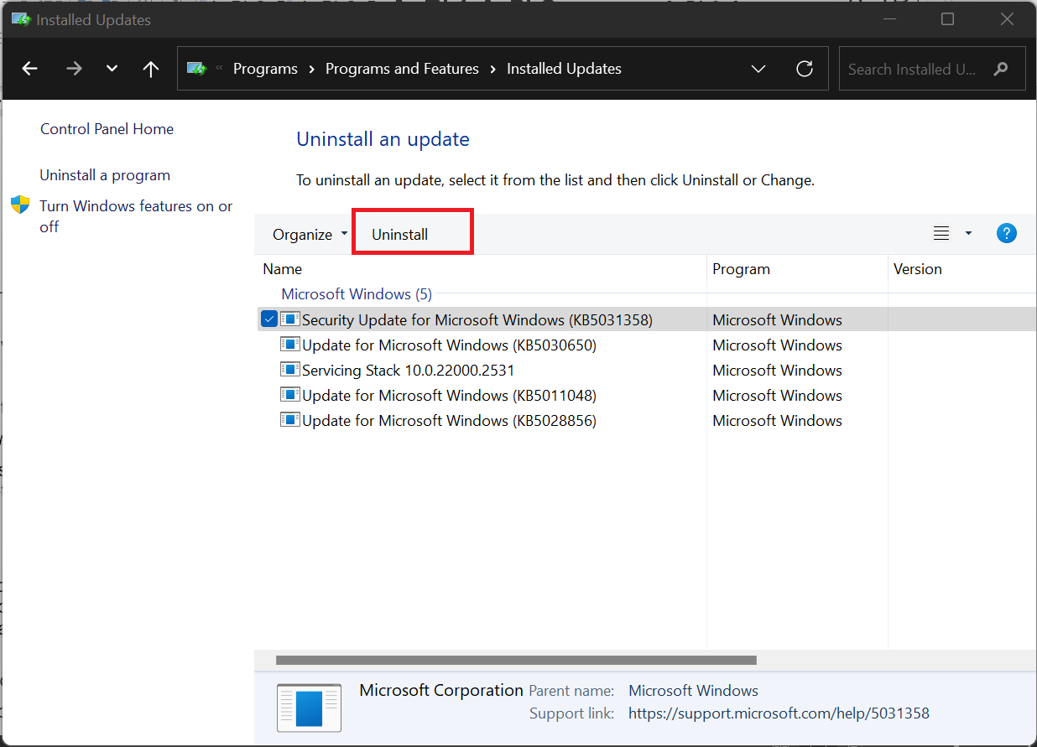
Task: Open Uninstall a program link
Action: point(105,175)
